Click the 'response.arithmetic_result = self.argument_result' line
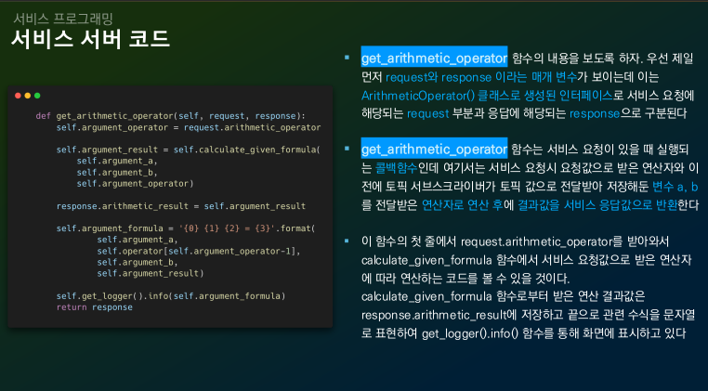This screenshot has height=391, width=708. tap(181, 206)
